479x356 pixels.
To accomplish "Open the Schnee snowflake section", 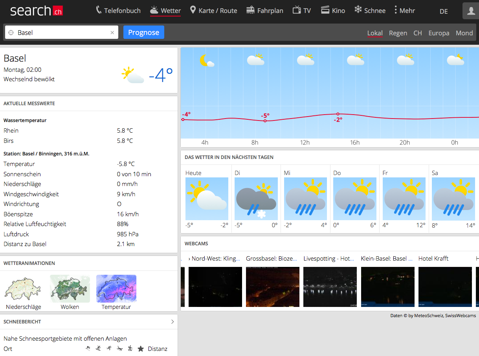I will [369, 11].
